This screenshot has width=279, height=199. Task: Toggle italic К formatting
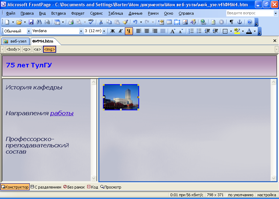coord(120,31)
